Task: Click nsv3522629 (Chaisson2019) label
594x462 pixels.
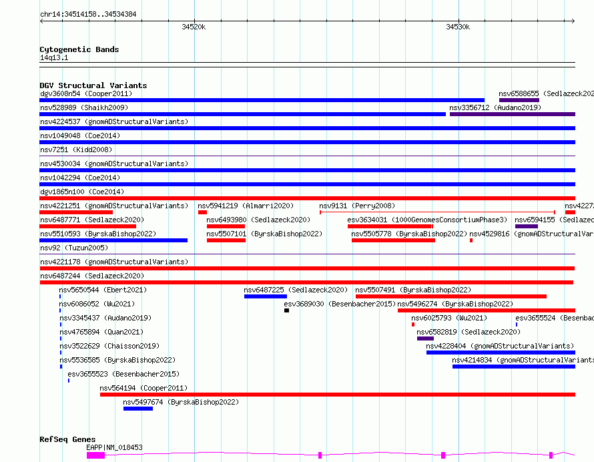Action: point(109,346)
